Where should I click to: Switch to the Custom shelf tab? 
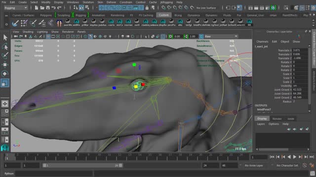[163, 15]
